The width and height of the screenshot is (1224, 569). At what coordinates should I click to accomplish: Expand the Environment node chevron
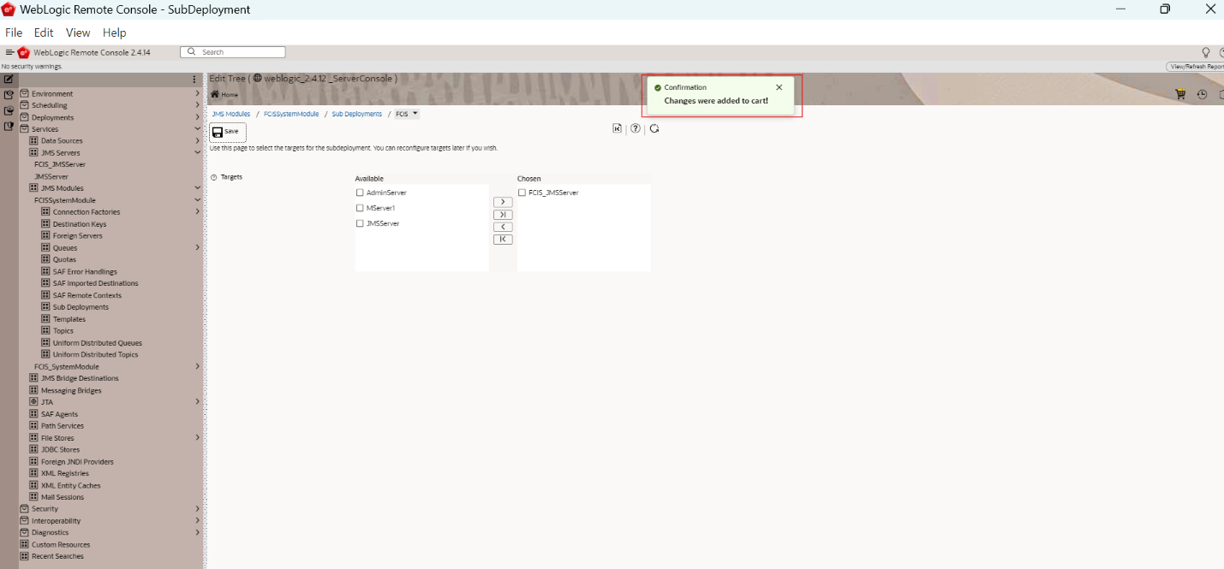coord(197,93)
